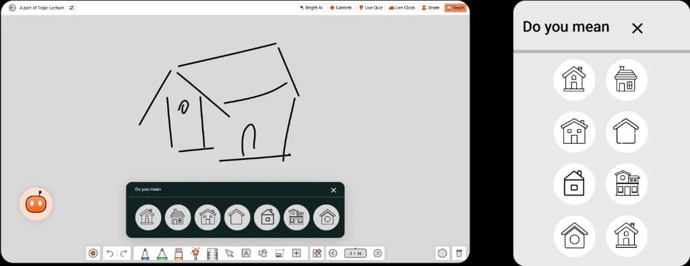
Task: Click the 'A part of Topic Lecture' title
Action: click(x=41, y=8)
